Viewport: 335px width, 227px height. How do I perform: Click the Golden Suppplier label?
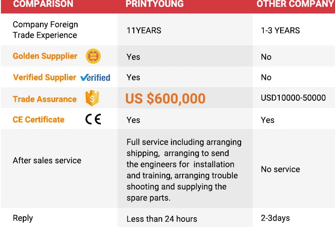point(45,56)
